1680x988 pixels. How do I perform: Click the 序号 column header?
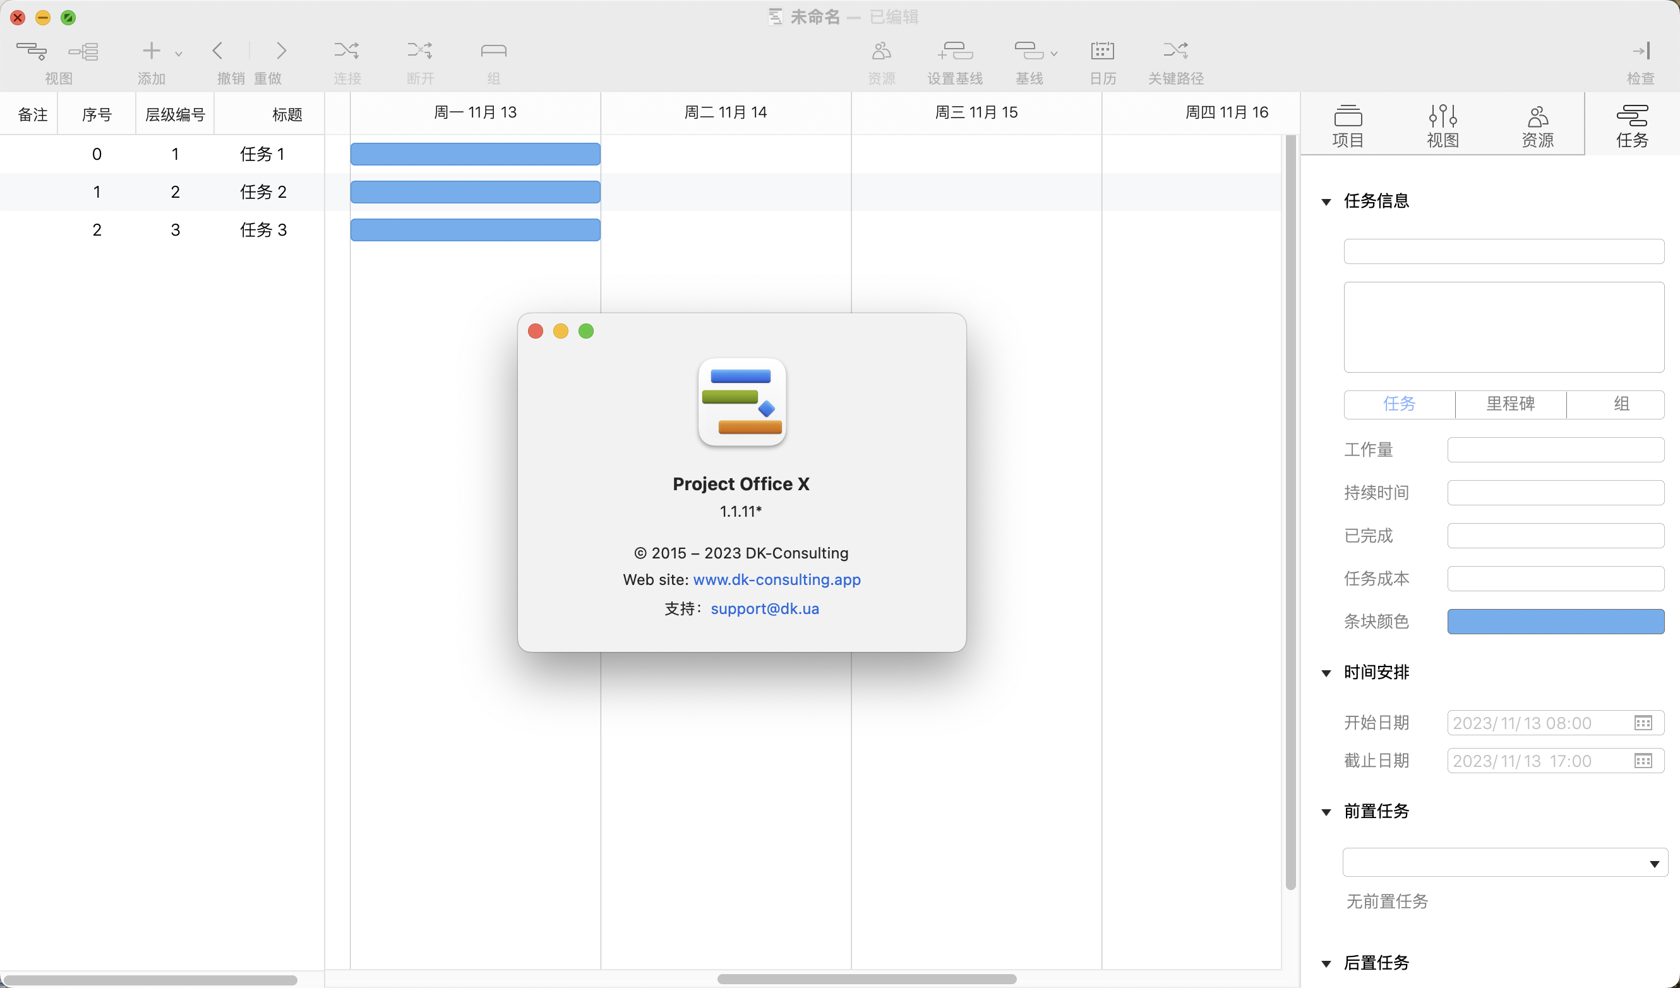coord(97,115)
